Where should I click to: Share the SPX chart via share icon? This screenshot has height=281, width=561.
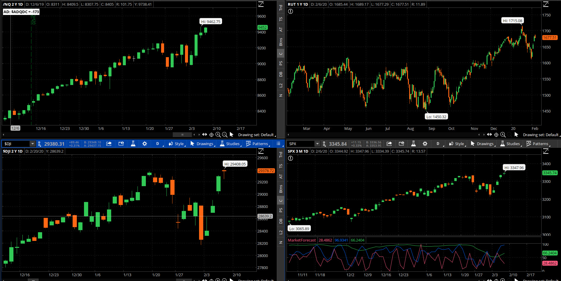(389, 144)
